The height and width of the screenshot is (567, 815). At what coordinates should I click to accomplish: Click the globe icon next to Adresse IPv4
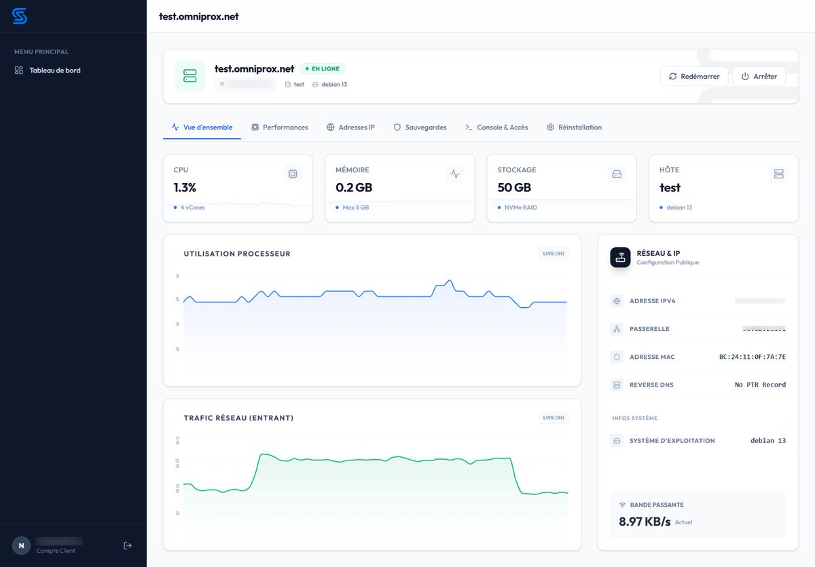coord(617,301)
